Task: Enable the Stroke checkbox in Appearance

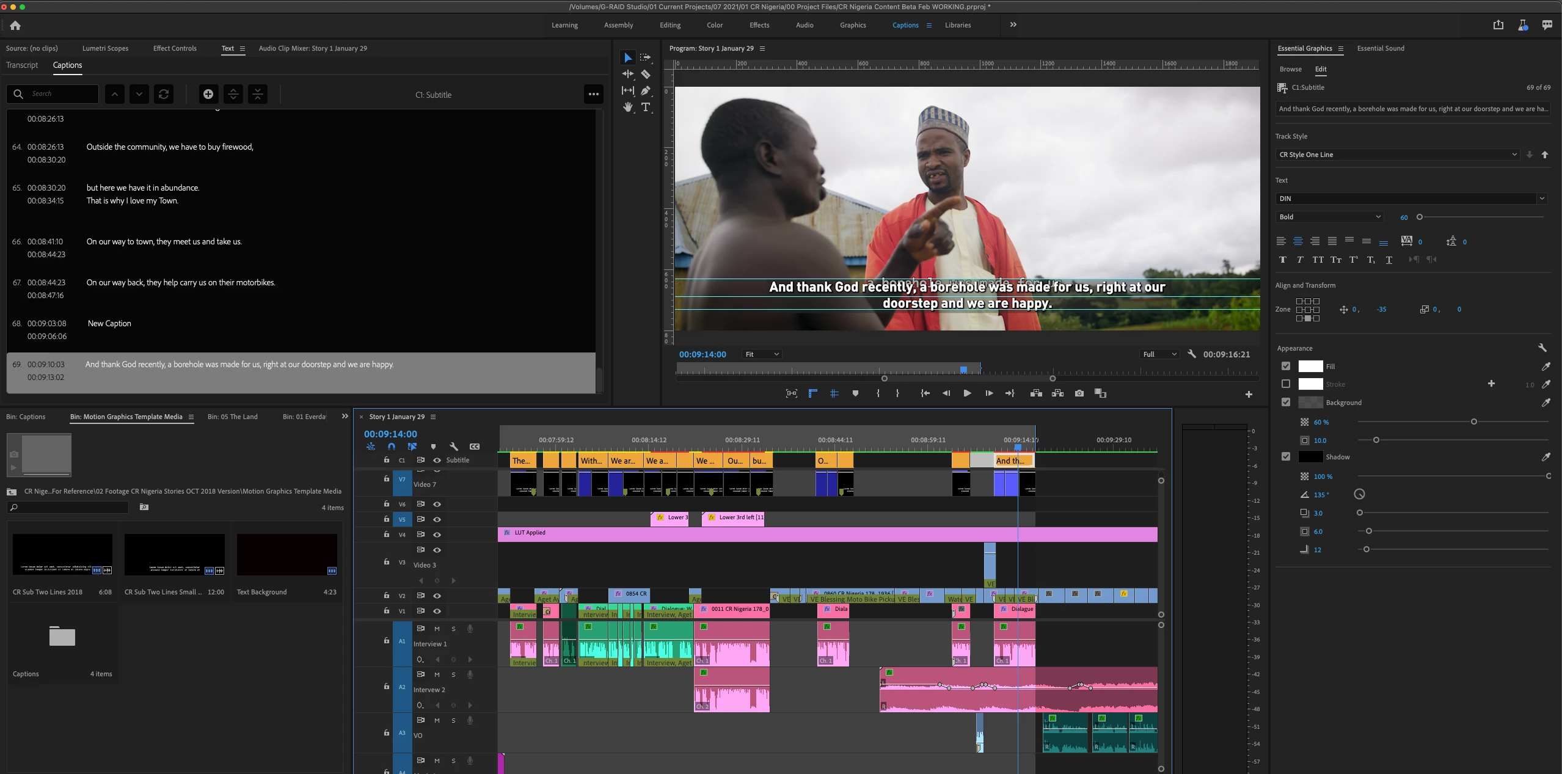Action: [1286, 384]
